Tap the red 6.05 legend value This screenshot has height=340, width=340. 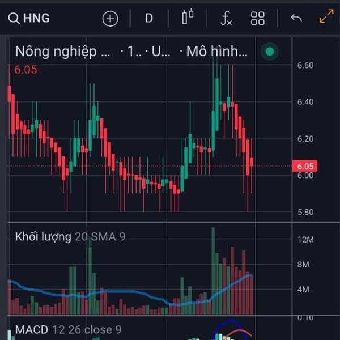[x=25, y=70]
